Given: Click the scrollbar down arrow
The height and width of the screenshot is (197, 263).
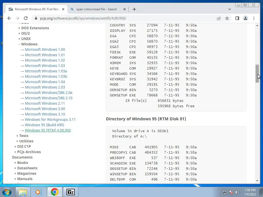Looking at the screenshot, I should click(x=257, y=181).
